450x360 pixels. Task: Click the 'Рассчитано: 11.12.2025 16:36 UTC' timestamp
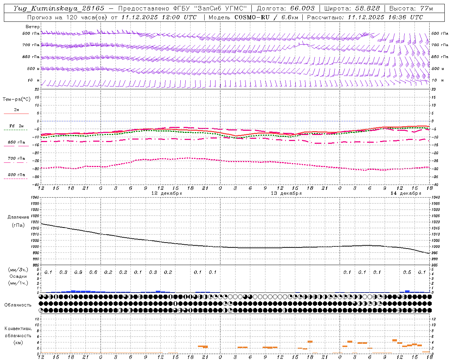click(365, 17)
